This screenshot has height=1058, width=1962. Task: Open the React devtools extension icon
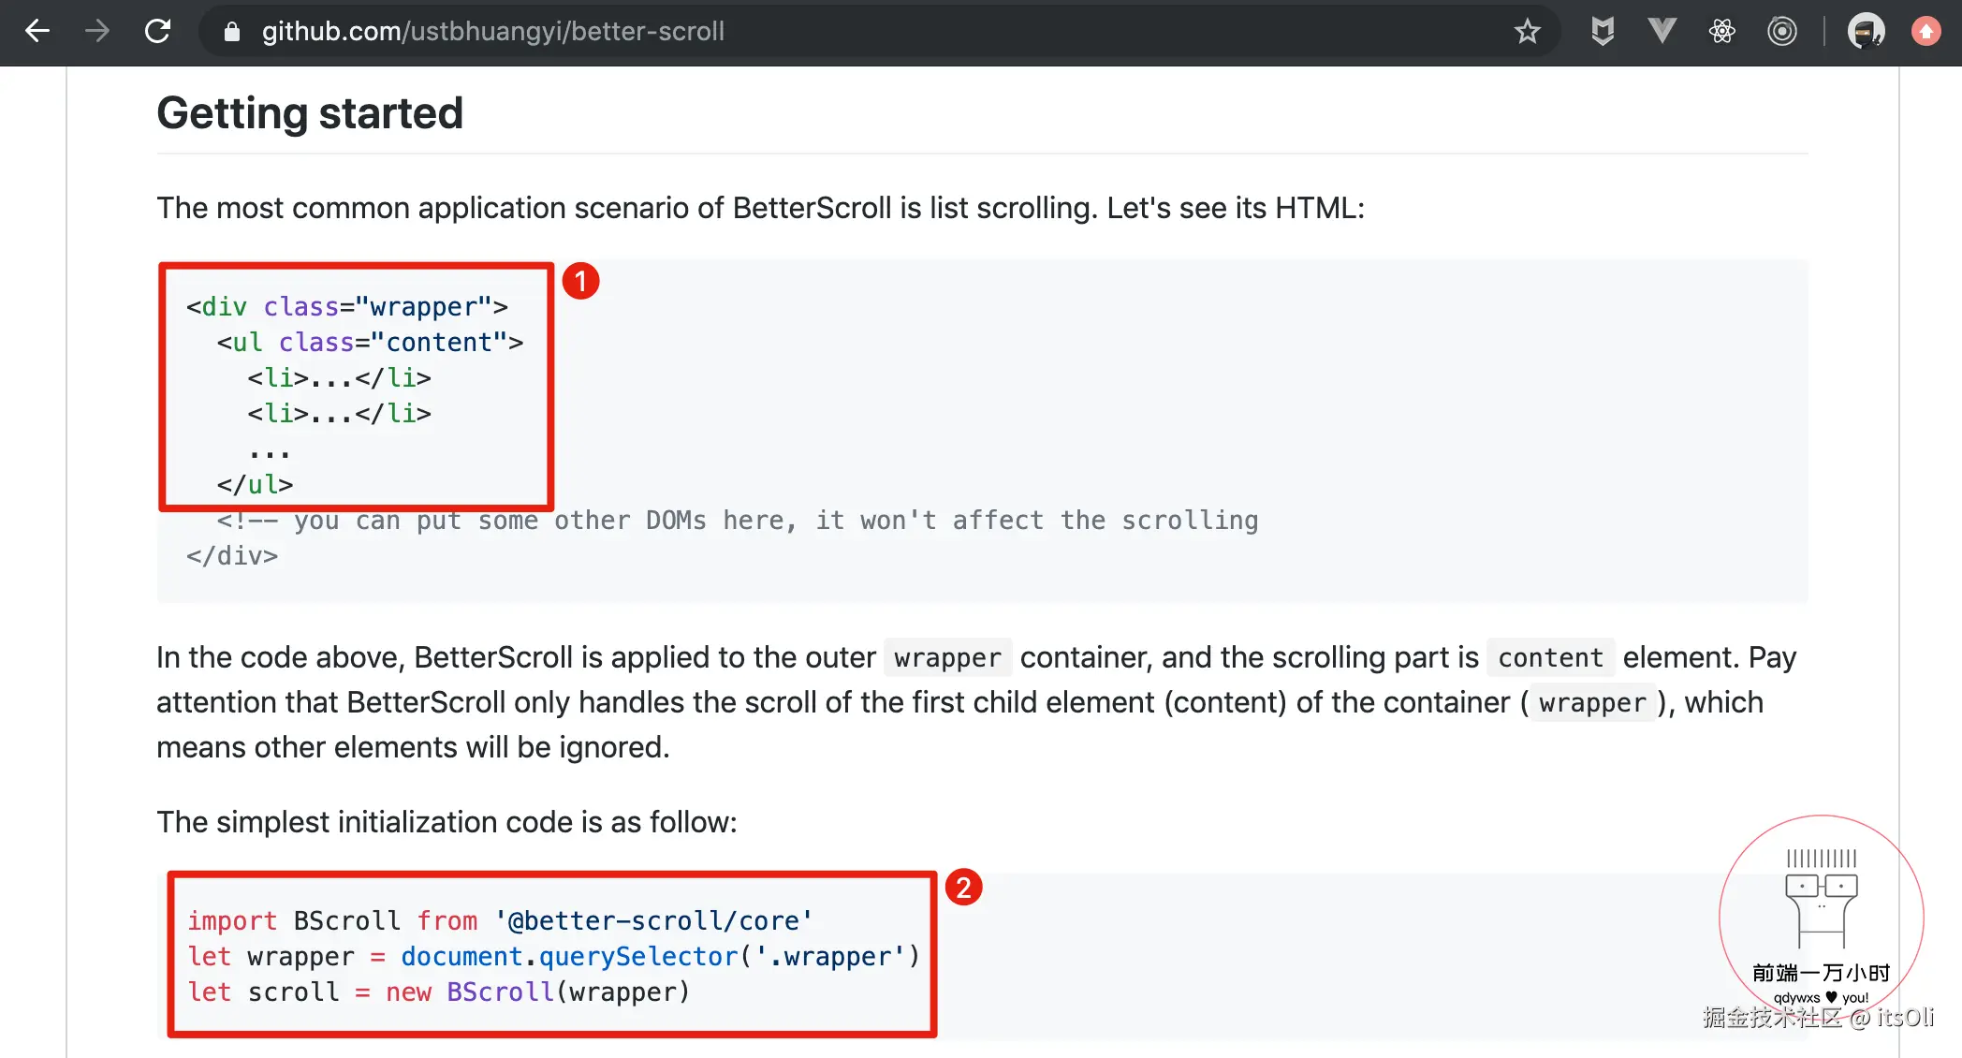(1721, 32)
